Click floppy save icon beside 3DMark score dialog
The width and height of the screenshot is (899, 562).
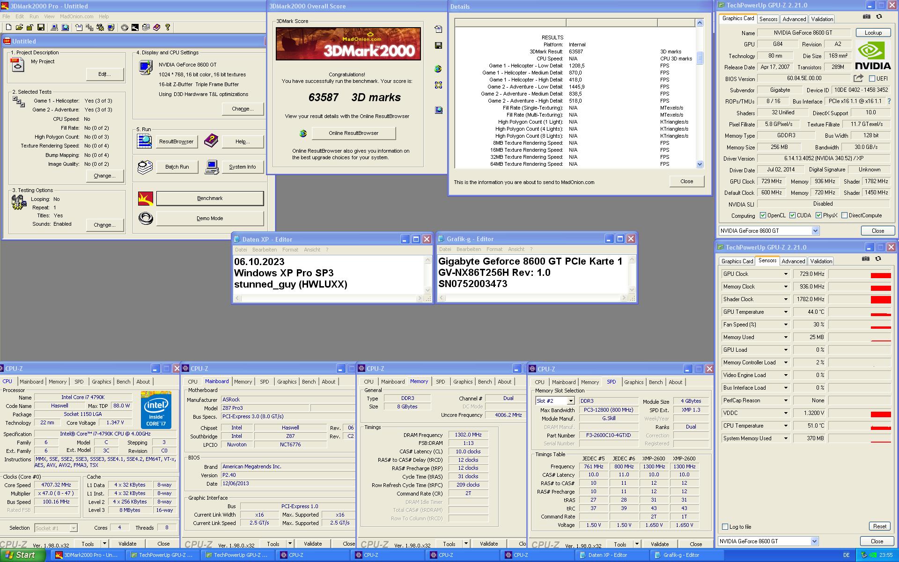[438, 45]
